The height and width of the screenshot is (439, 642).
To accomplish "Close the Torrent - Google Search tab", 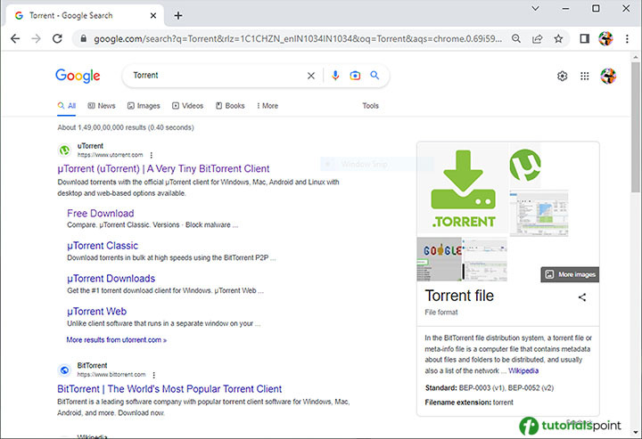I will click(x=153, y=15).
